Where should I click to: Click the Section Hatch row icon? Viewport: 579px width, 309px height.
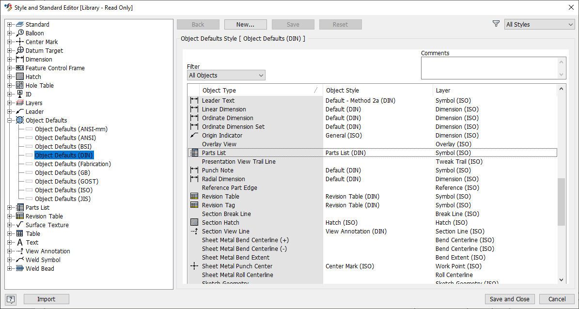click(x=194, y=223)
